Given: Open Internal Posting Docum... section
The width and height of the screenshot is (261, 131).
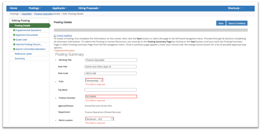Looking at the screenshot, I should click(29, 44).
